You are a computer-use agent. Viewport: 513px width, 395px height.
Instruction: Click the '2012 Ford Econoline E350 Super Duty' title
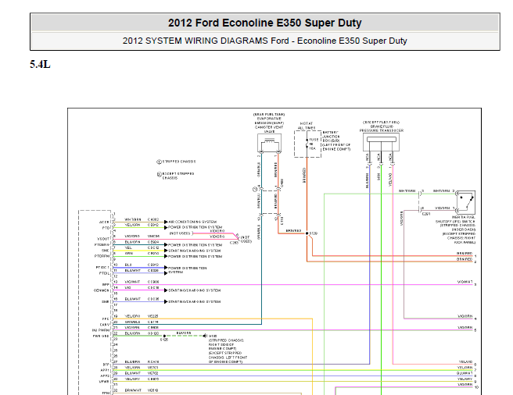(264, 23)
